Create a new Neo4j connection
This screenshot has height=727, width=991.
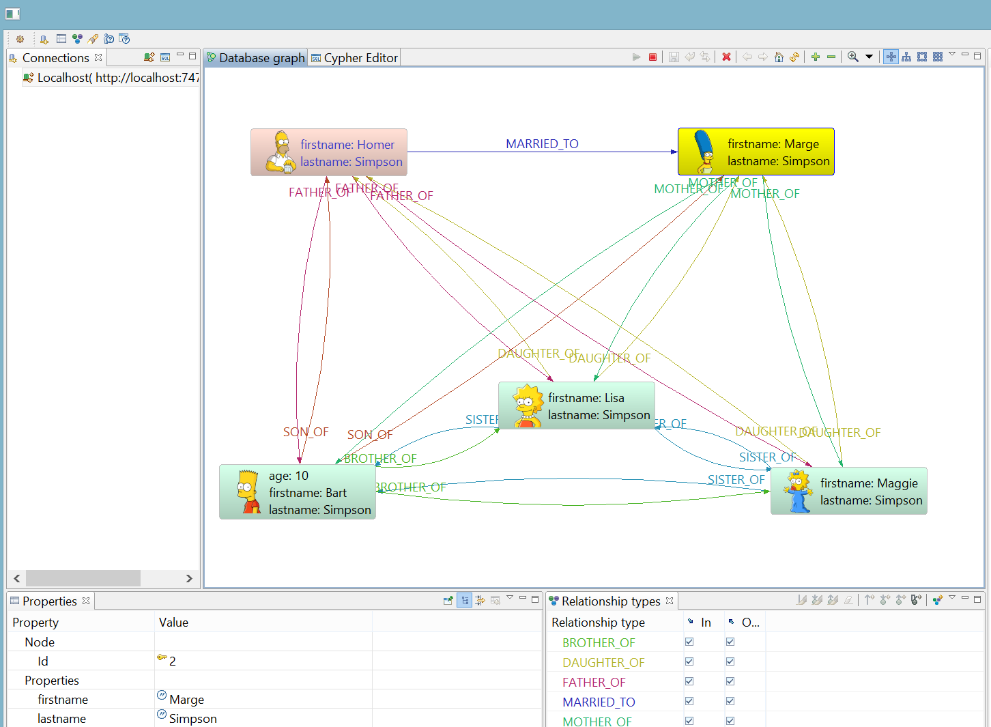(149, 57)
